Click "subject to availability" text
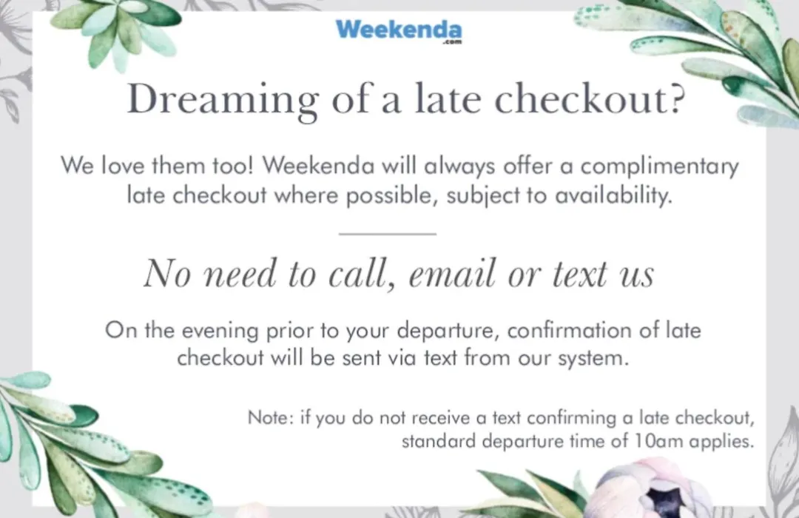The width and height of the screenshot is (799, 518). tap(562, 197)
